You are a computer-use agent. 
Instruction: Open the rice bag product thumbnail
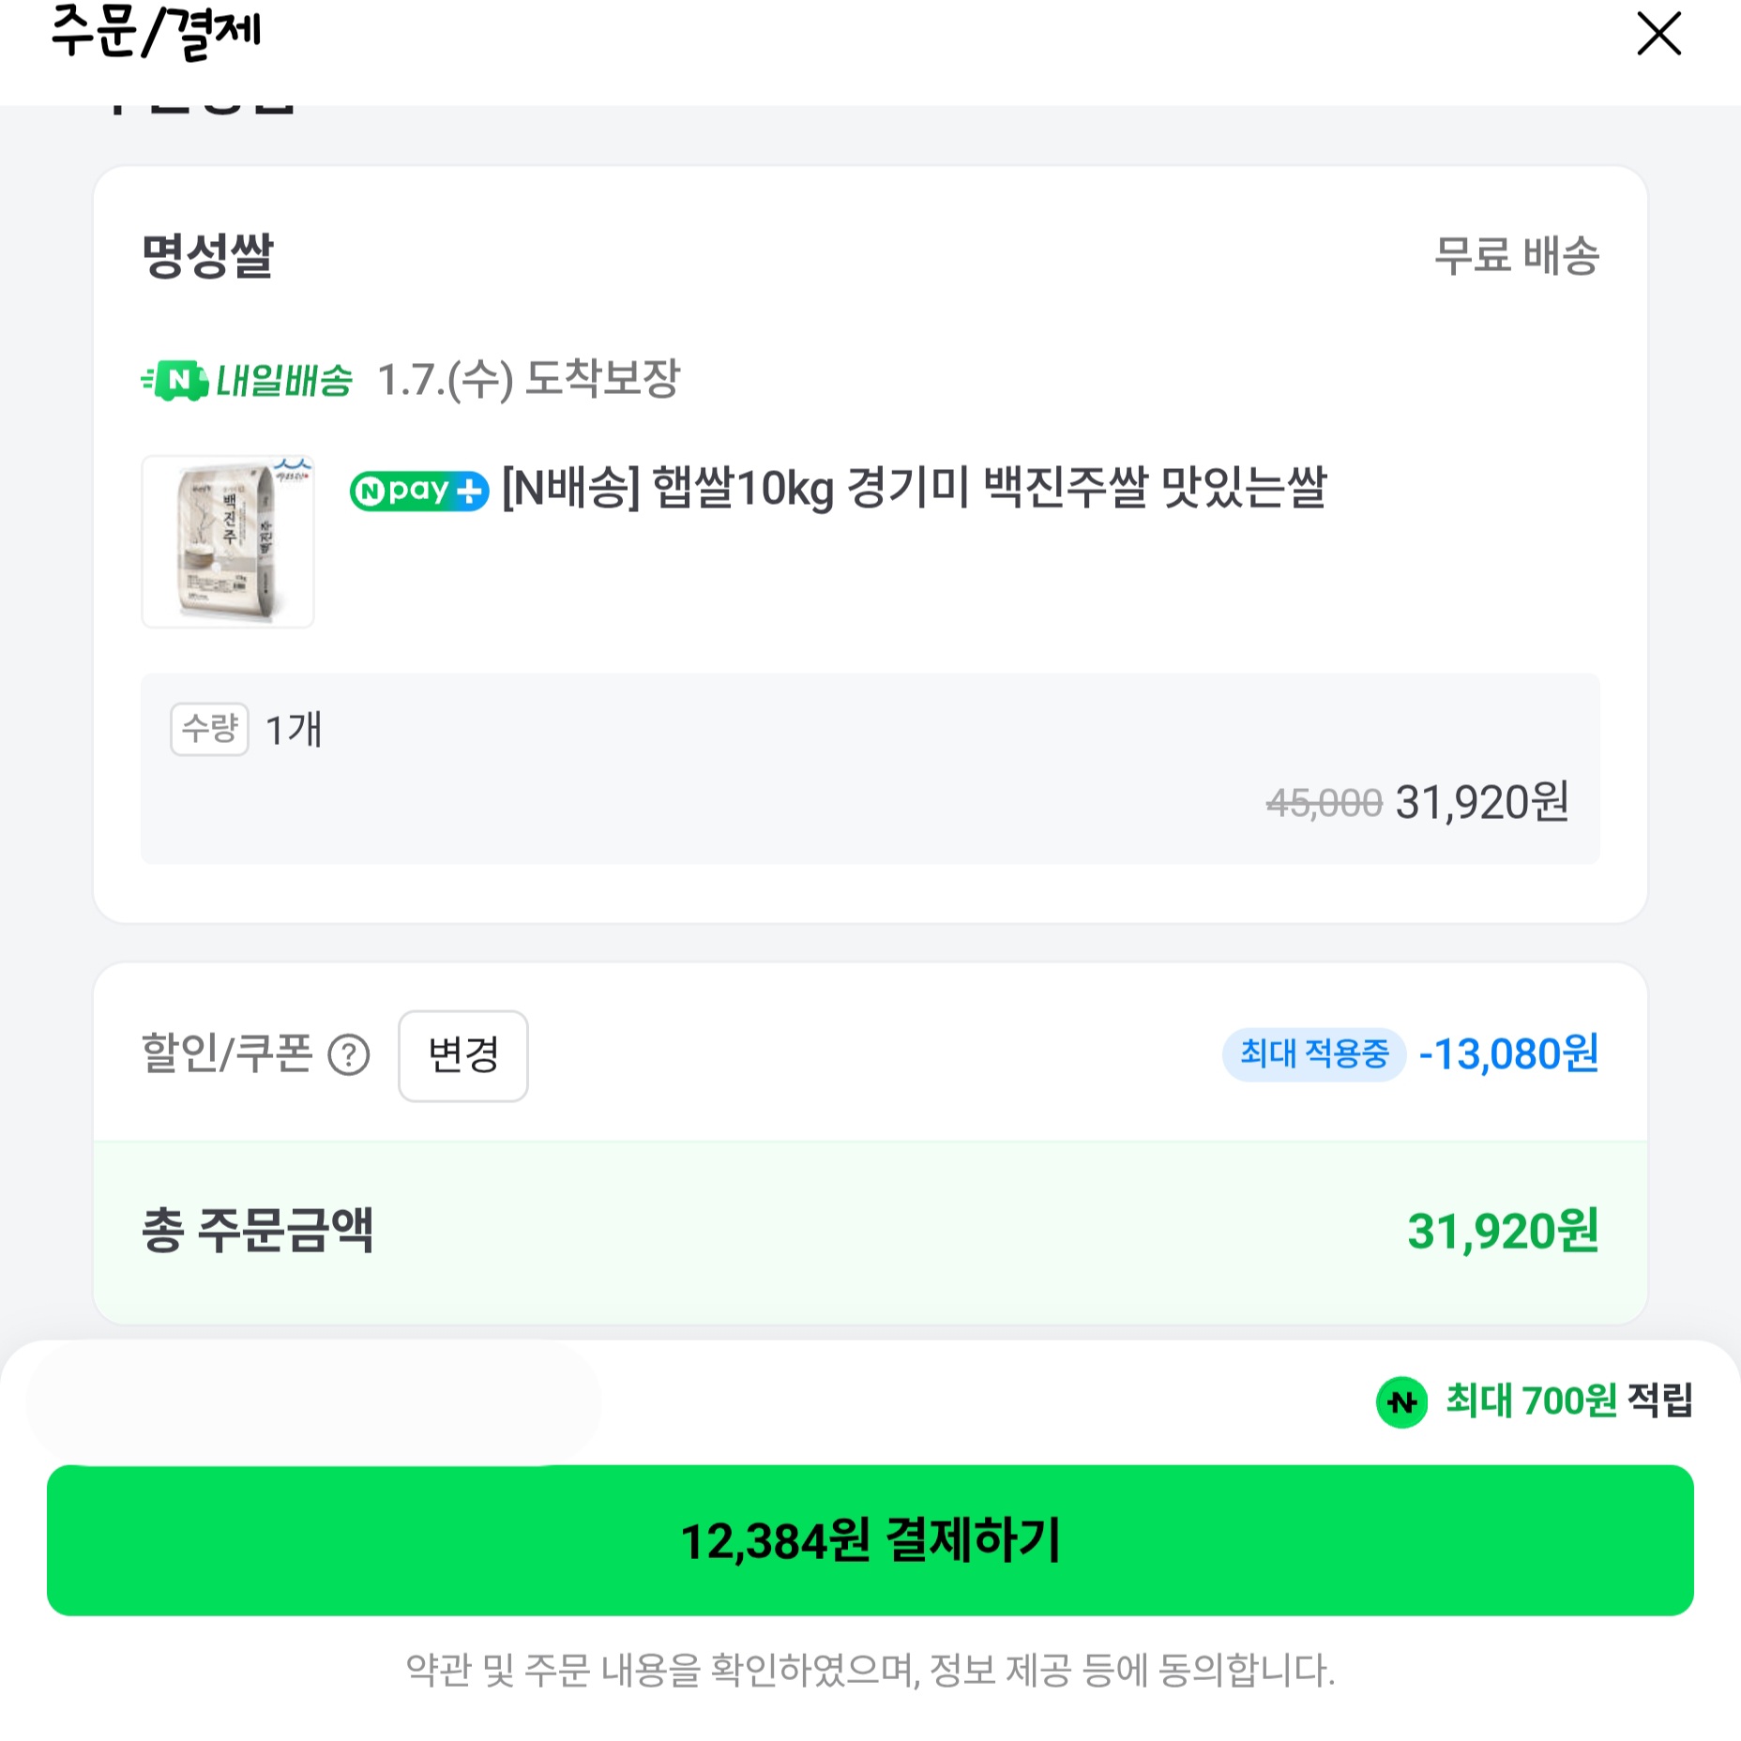click(x=228, y=541)
